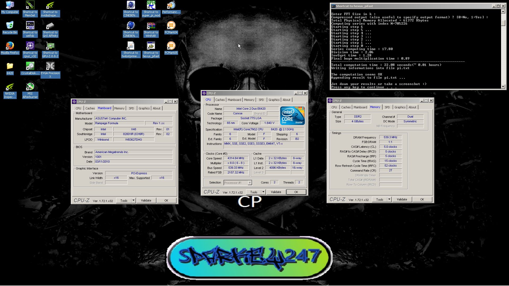Click the BIOS date 03/11/2010 field
The width and height of the screenshot is (509, 286).
pos(134,162)
